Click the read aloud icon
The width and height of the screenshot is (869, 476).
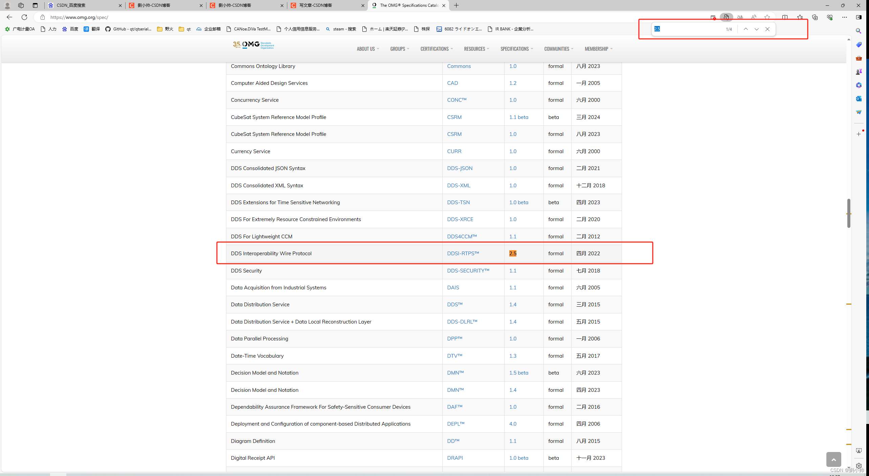(754, 17)
